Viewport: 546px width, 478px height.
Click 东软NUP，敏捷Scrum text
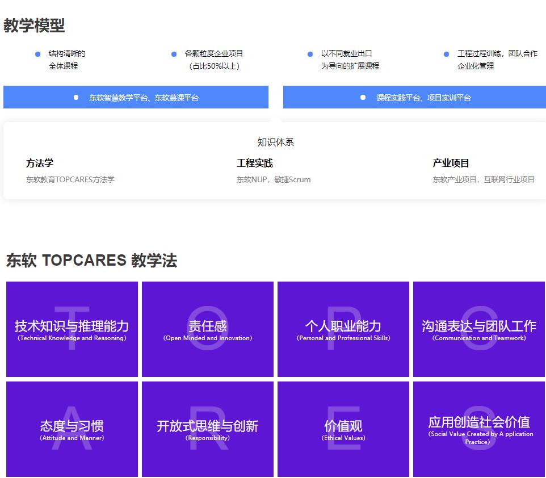click(x=274, y=179)
